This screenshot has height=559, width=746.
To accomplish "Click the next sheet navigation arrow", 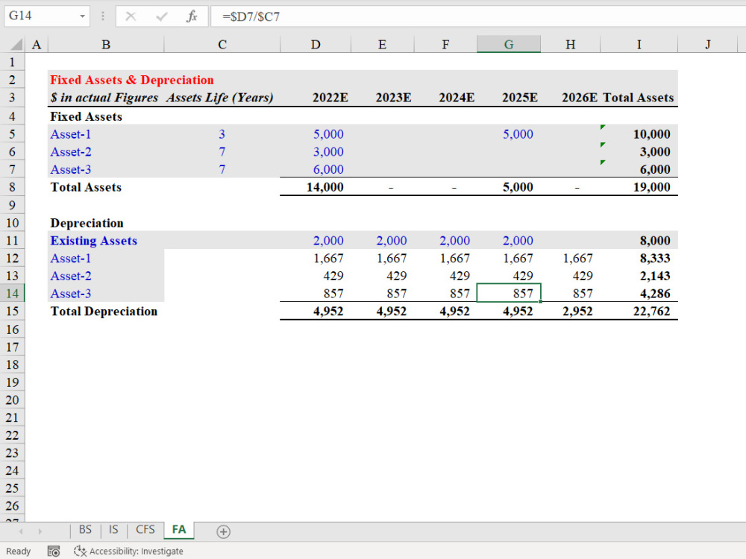I will [x=40, y=530].
